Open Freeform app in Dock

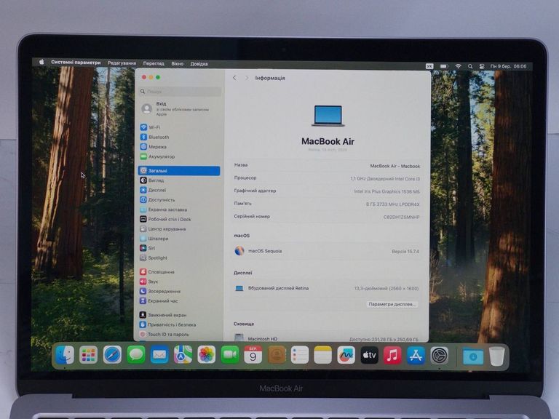pos(346,355)
